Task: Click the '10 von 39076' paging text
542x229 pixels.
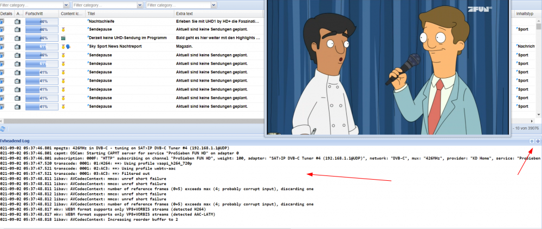Action: (526, 128)
